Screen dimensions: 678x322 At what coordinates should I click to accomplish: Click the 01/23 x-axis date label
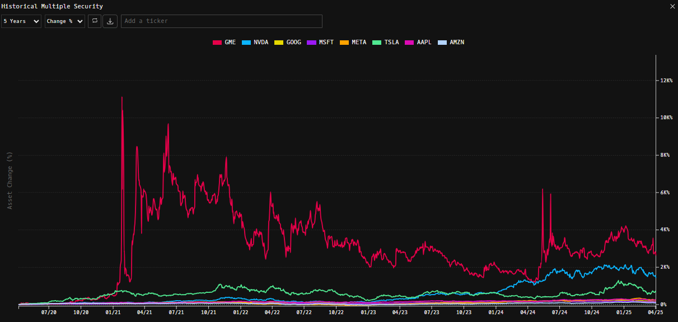(368, 312)
